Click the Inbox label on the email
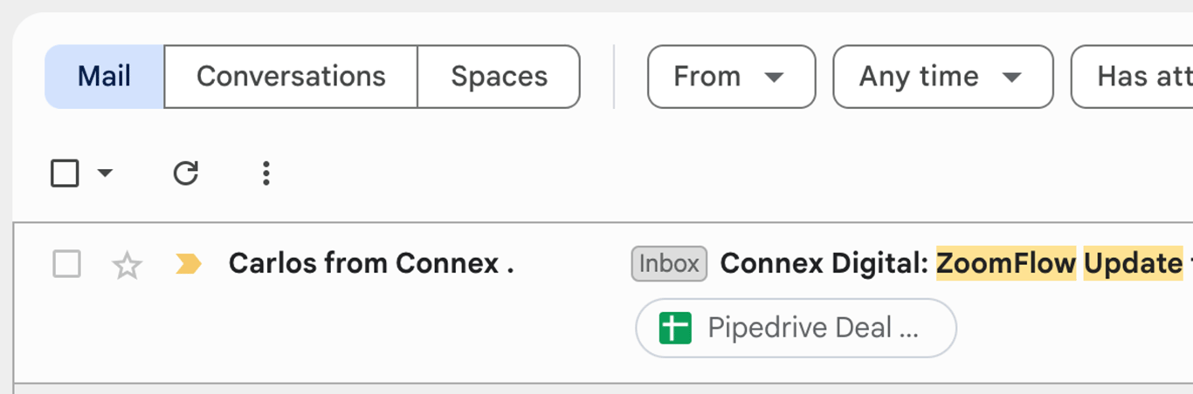The image size is (1193, 394). coord(669,263)
